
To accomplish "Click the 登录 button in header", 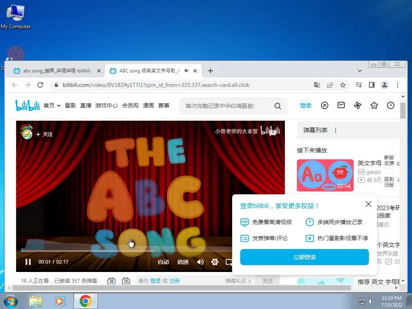I will pos(306,105).
